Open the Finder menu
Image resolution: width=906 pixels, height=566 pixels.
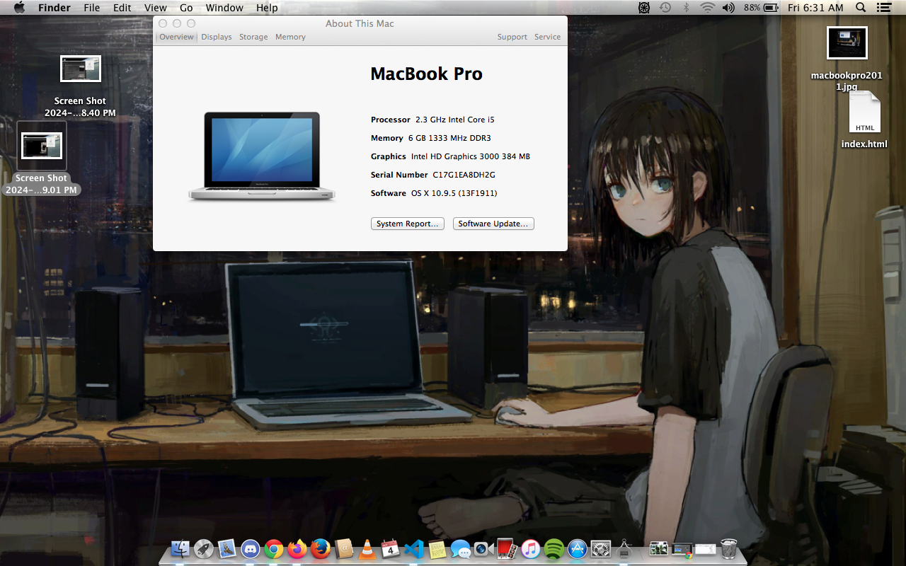(x=55, y=8)
